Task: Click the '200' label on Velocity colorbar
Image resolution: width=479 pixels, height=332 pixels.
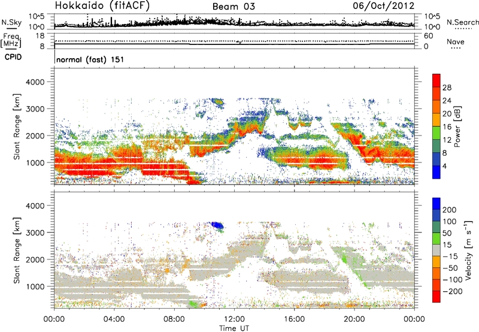Action: tap(450, 210)
